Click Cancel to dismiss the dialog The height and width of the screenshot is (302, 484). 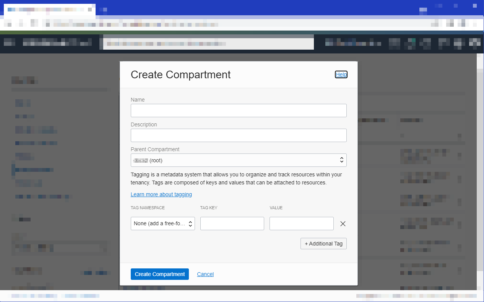205,274
